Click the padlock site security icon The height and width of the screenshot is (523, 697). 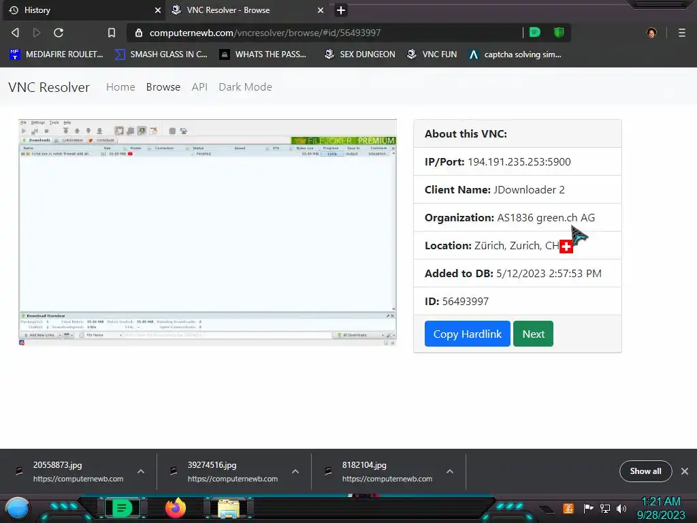pyautogui.click(x=139, y=33)
